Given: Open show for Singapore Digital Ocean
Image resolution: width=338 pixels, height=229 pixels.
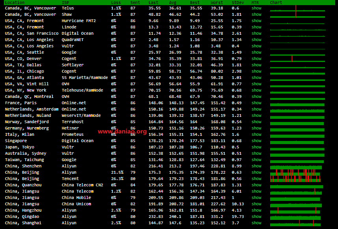Looking at the screenshot, I should [x=256, y=141].
